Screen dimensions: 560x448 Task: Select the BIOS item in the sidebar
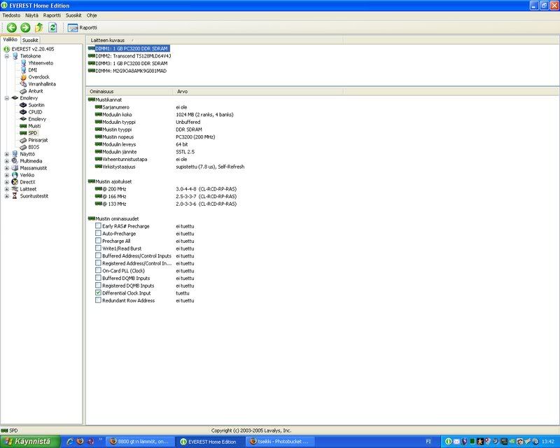[34, 147]
